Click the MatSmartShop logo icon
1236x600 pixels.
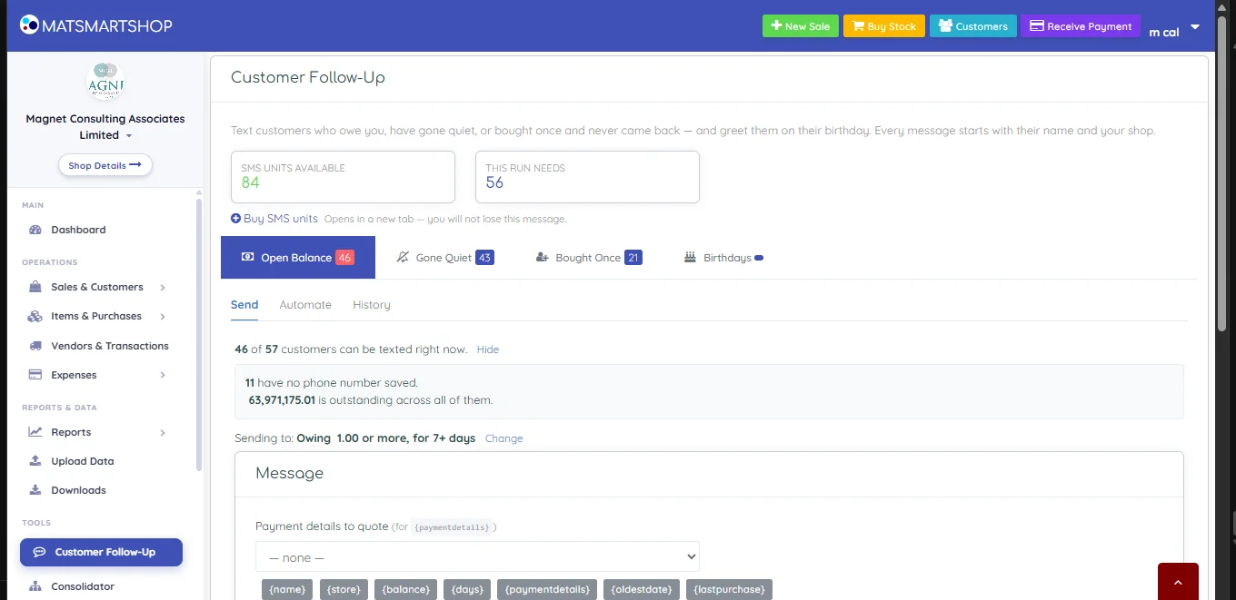[x=30, y=25]
